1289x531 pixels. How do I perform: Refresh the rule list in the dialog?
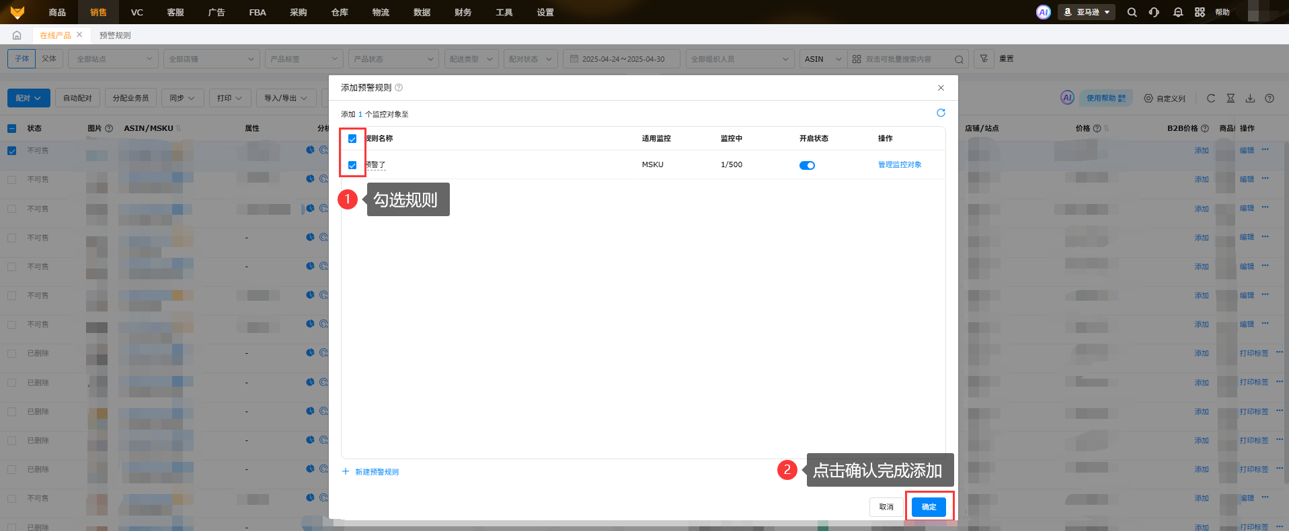tap(941, 113)
